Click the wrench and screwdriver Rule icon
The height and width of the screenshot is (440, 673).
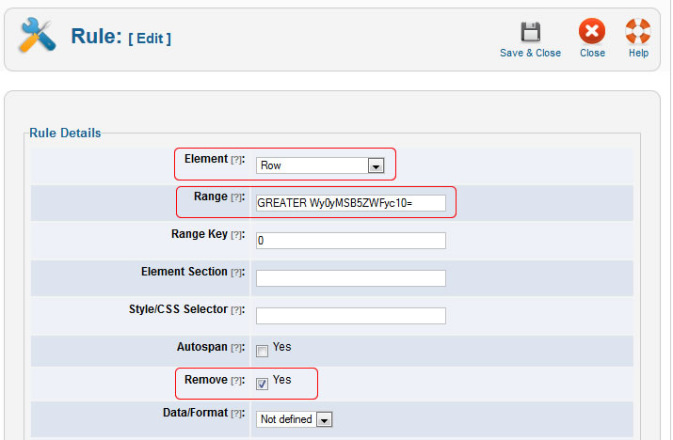[38, 37]
